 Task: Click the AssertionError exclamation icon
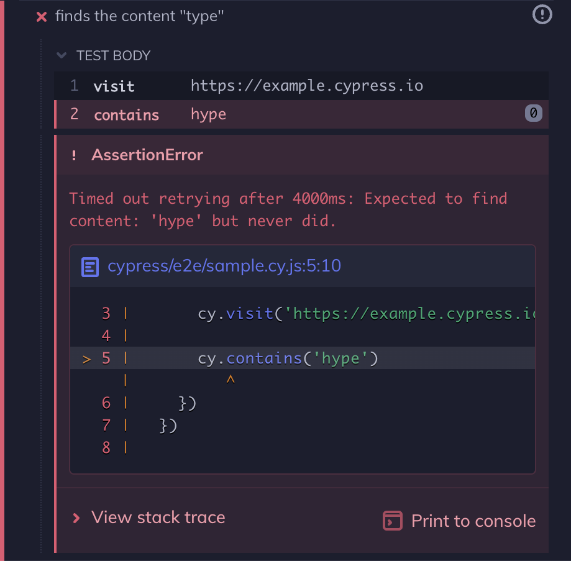(x=74, y=155)
